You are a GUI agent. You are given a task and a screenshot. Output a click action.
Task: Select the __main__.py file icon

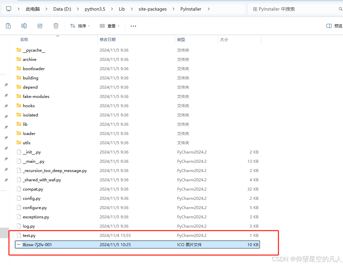pos(19,161)
